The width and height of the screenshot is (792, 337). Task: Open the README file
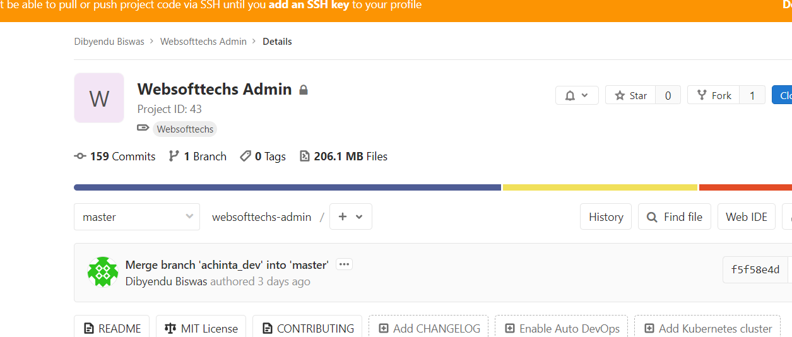[x=112, y=328]
